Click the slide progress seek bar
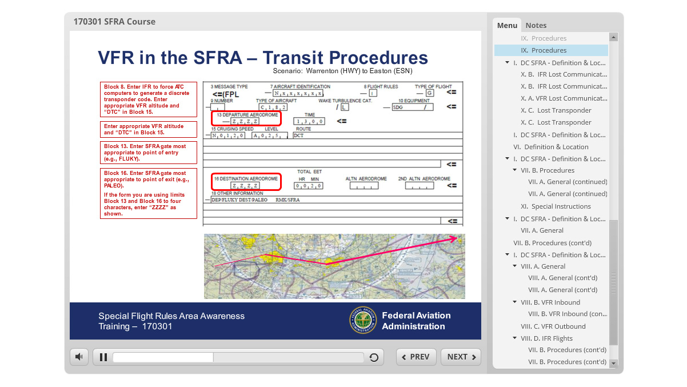 238,357
